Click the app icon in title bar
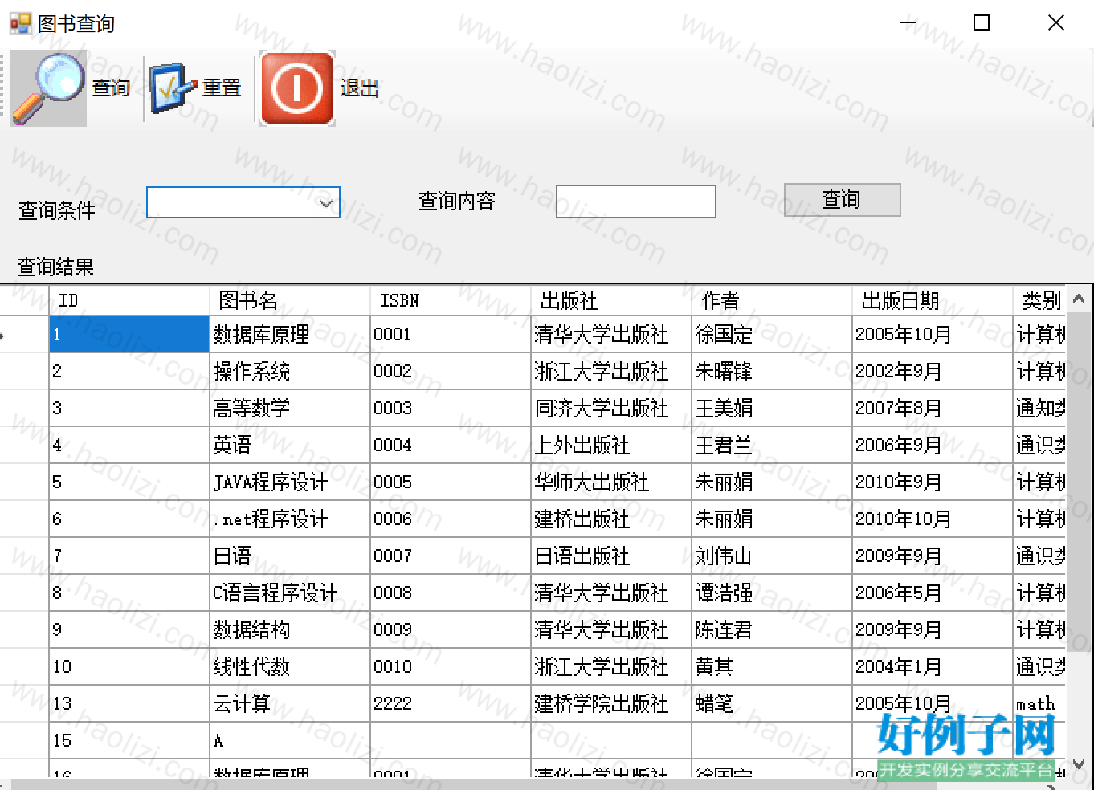 point(20,23)
